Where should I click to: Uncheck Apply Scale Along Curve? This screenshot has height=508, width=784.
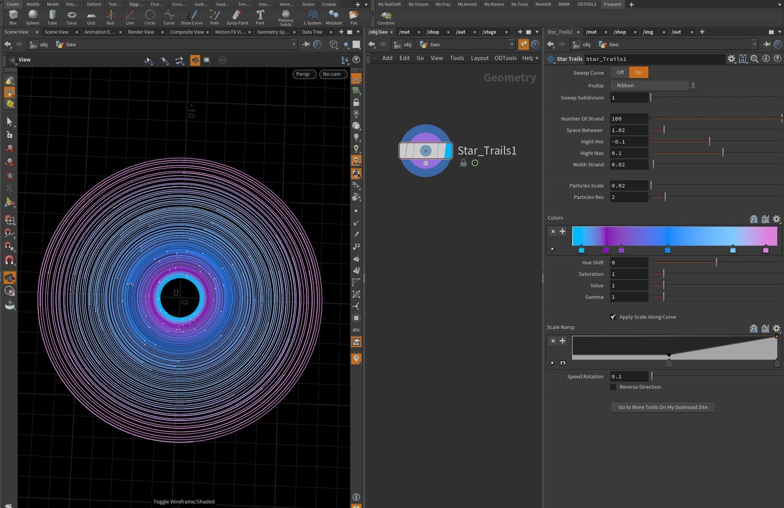pos(613,317)
